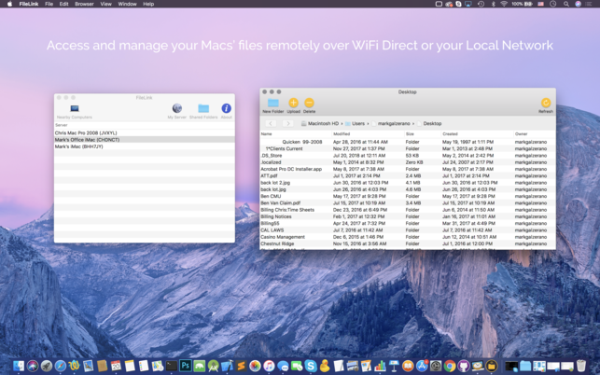Select Users in the path bar

click(357, 123)
